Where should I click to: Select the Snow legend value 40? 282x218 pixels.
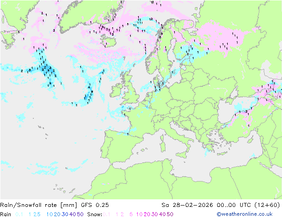coord(162,214)
